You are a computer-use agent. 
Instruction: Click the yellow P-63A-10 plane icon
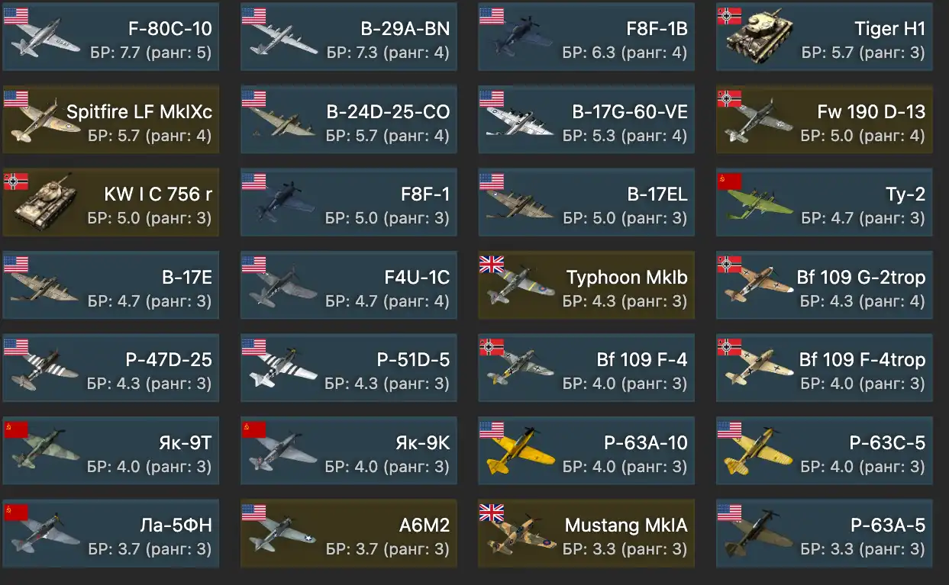[x=521, y=454]
